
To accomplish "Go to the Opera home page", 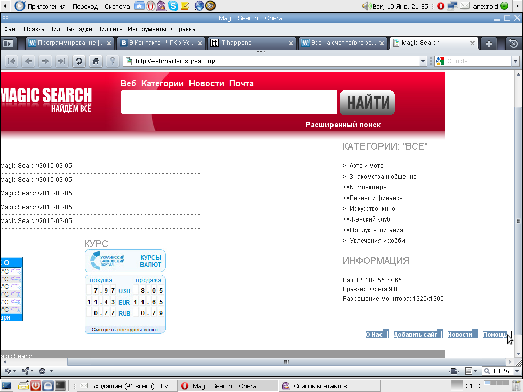I will 96,61.
